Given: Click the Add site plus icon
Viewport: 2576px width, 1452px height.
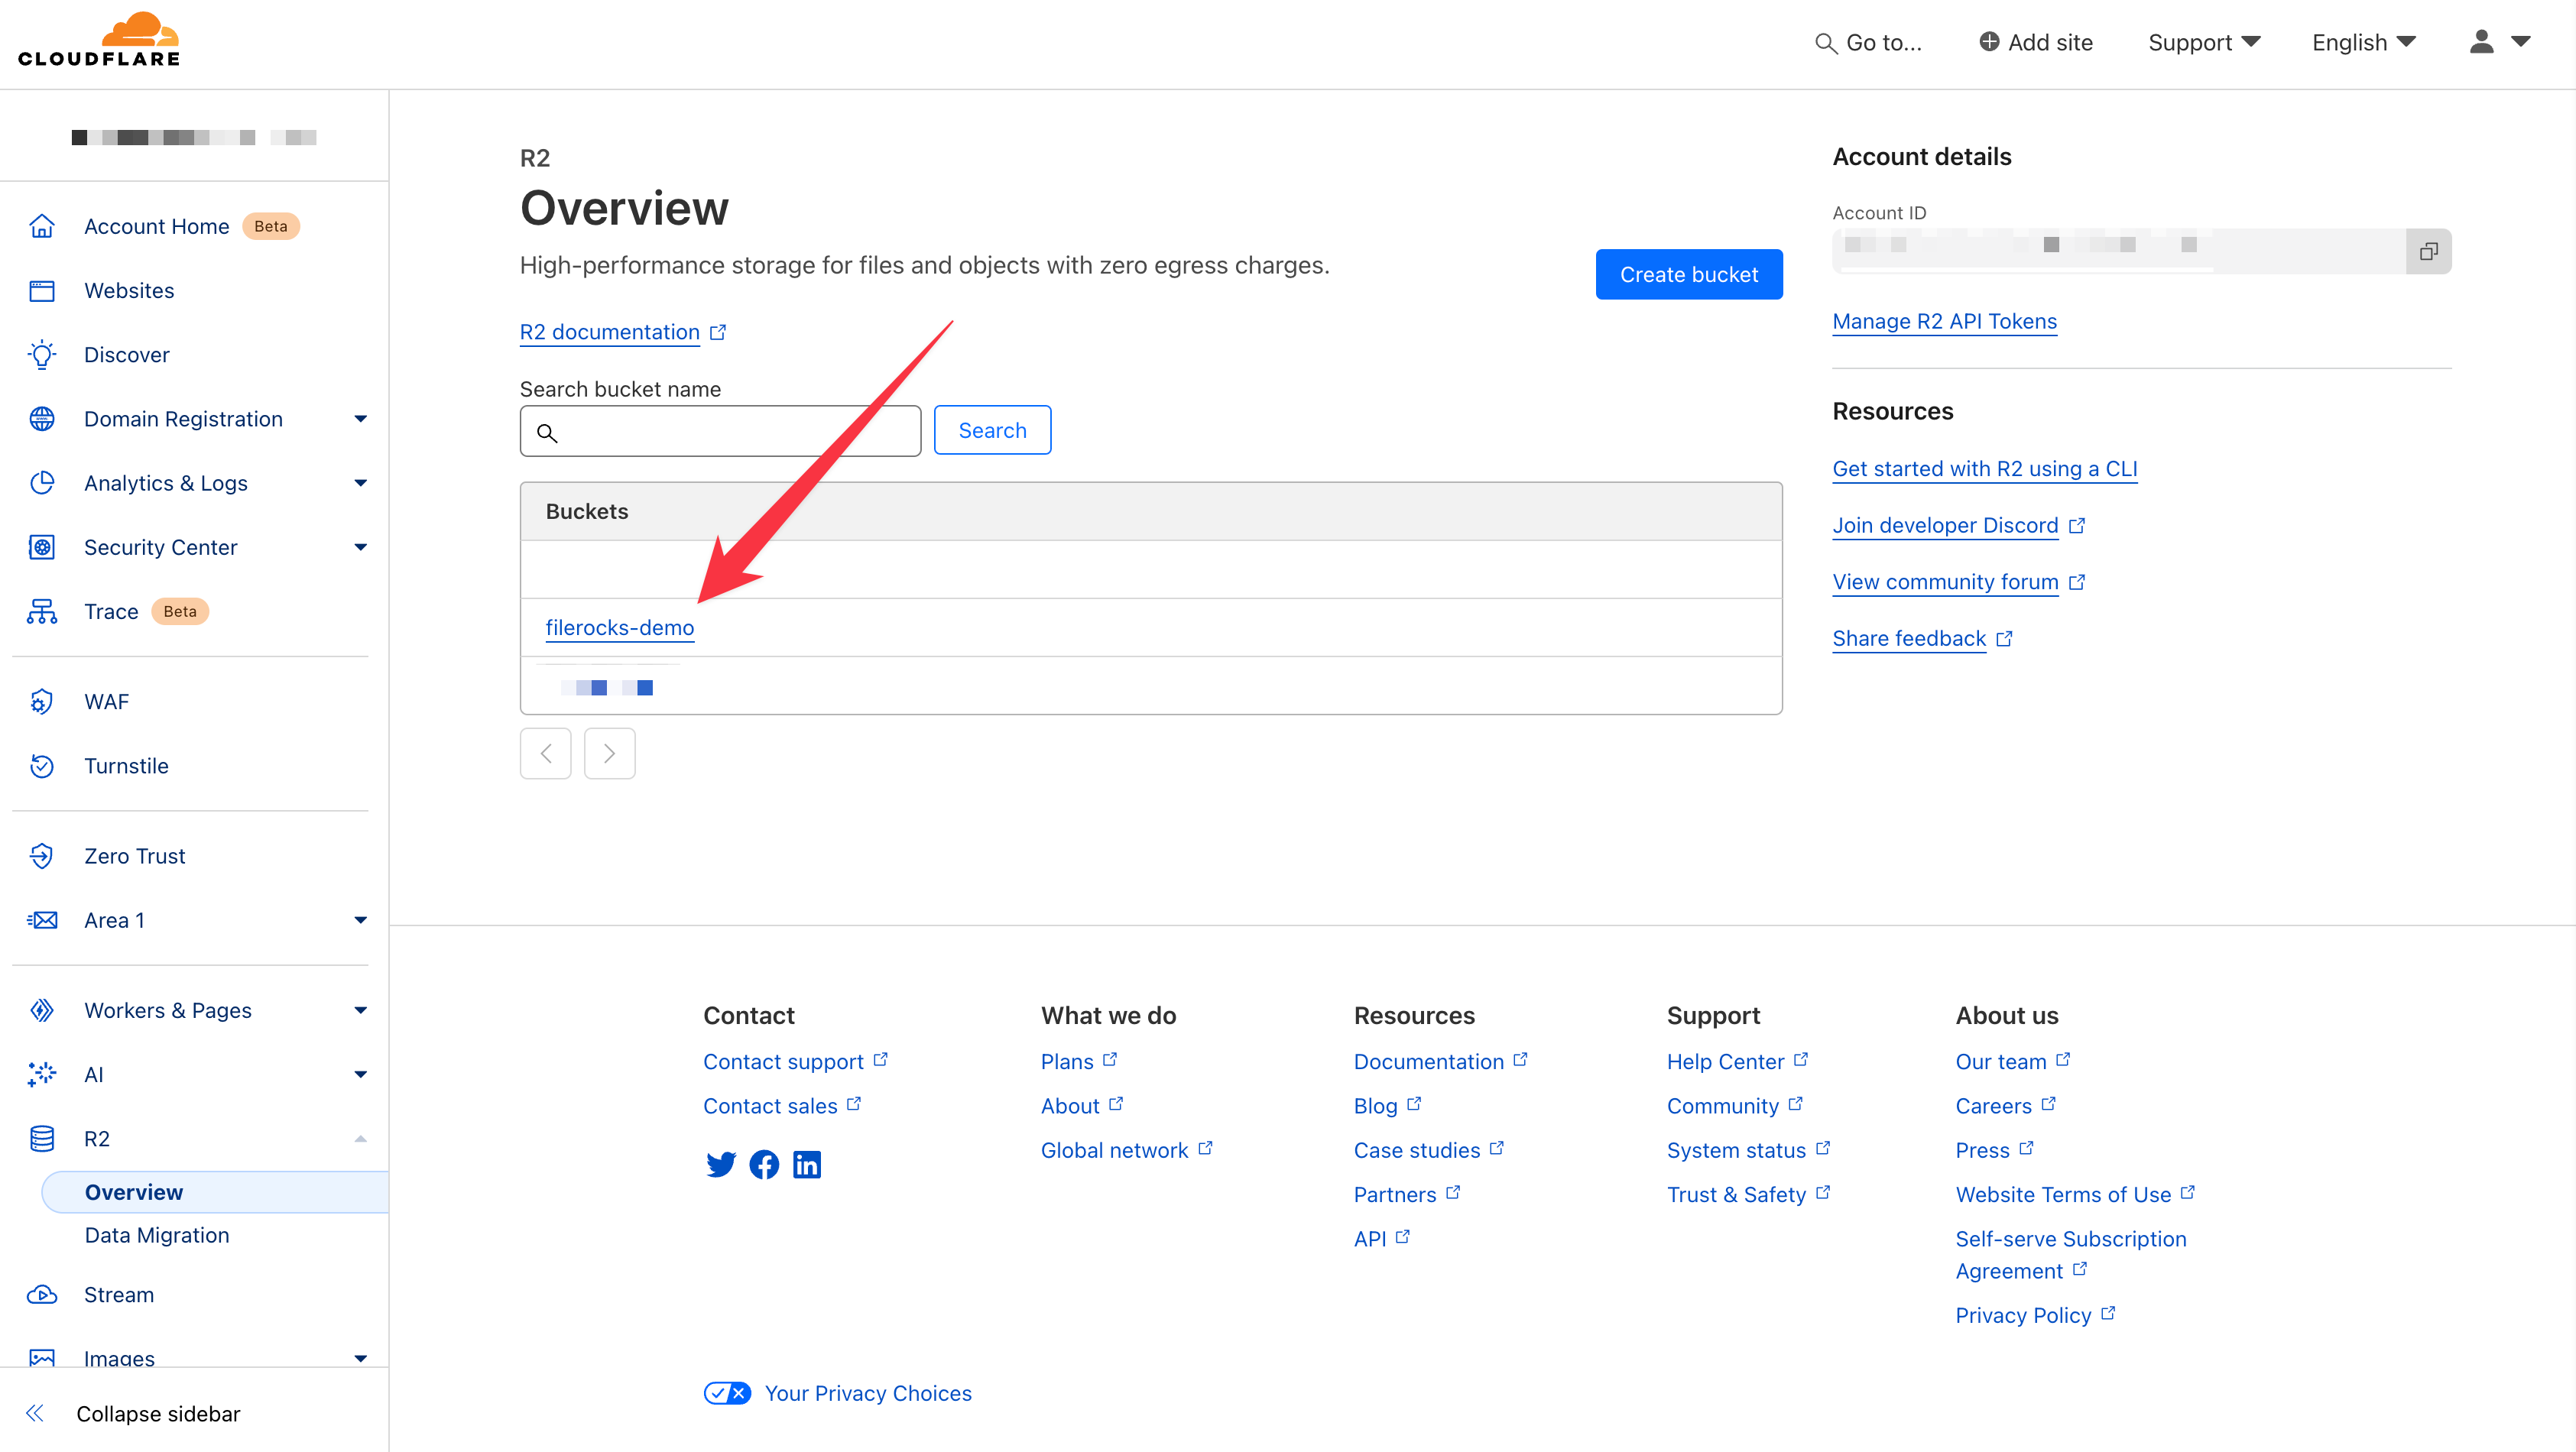Looking at the screenshot, I should pos(1989,42).
